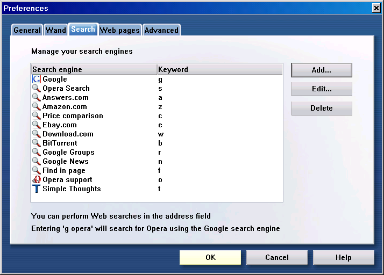Select the Answers.com entry
The width and height of the screenshot is (384, 275).
pyautogui.click(x=66, y=97)
